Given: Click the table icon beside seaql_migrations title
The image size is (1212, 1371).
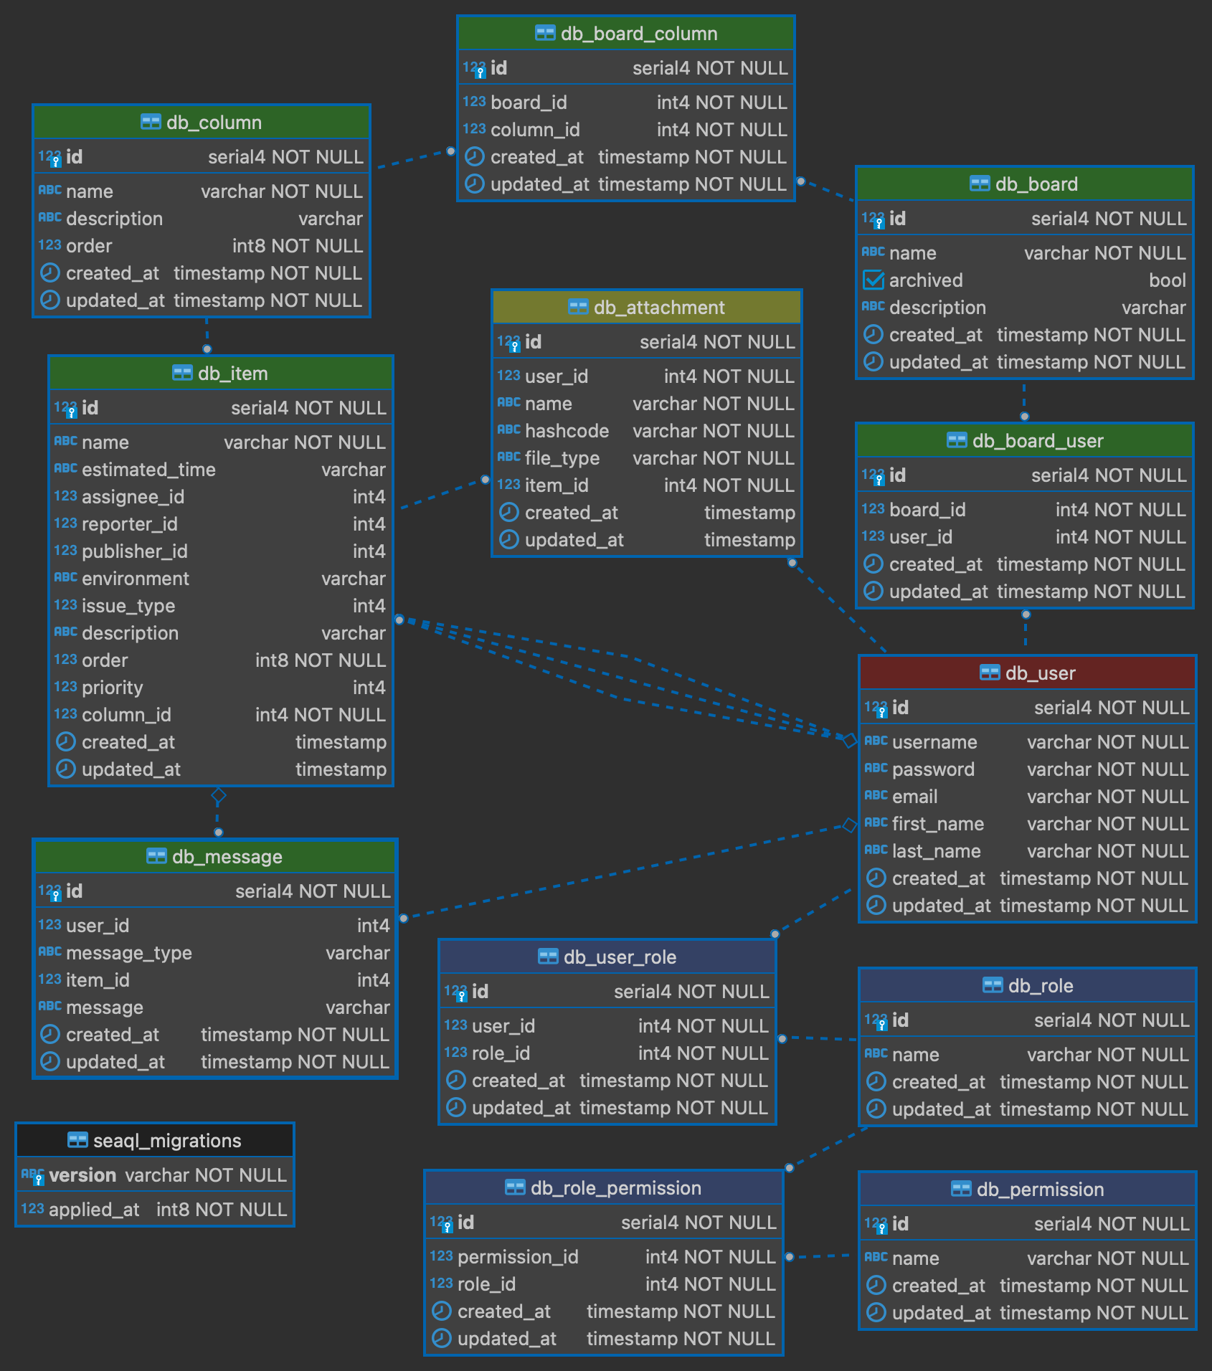Looking at the screenshot, I should [x=77, y=1141].
